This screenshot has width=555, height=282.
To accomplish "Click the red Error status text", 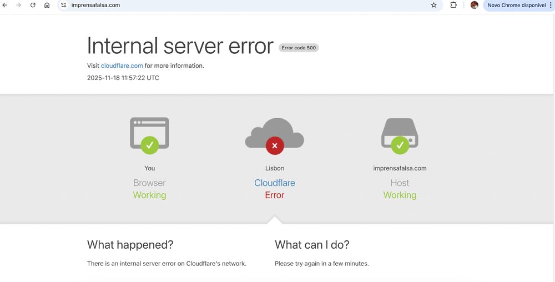I will 275,195.
